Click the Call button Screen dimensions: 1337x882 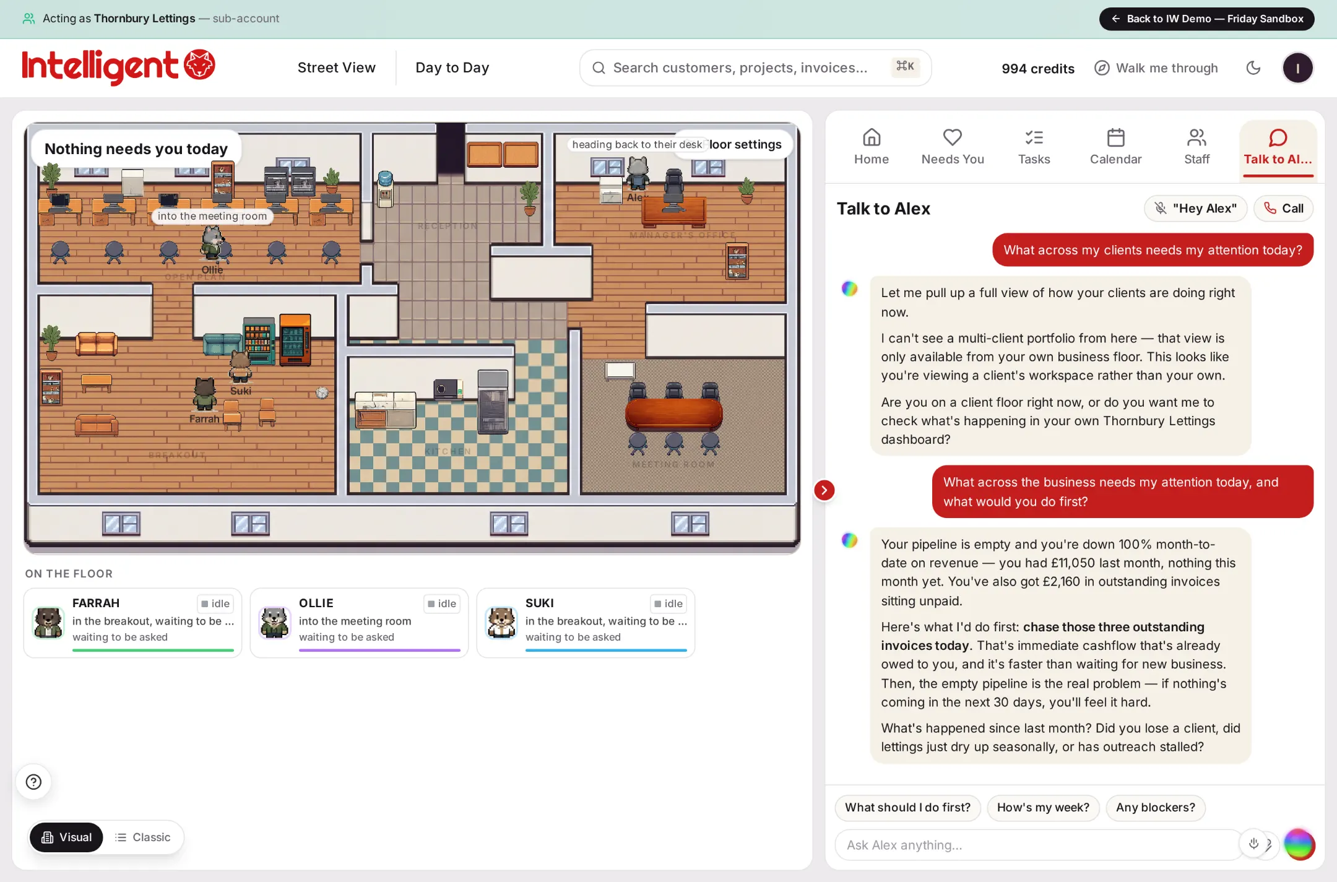point(1283,209)
